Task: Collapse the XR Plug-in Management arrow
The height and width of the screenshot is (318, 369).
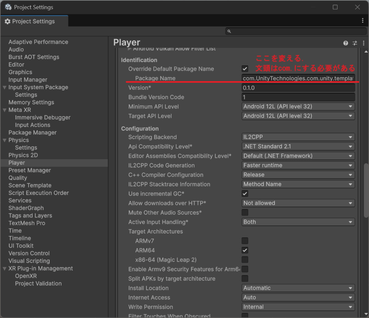Action: click(x=4, y=268)
